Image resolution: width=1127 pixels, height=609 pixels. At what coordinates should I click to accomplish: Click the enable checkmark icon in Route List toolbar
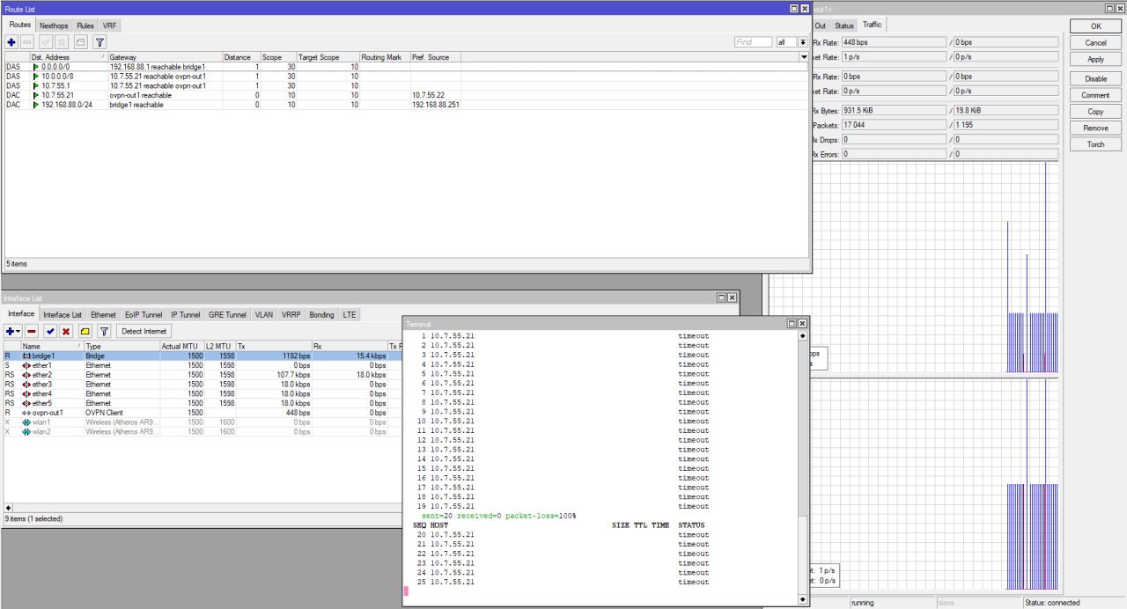[x=47, y=41]
